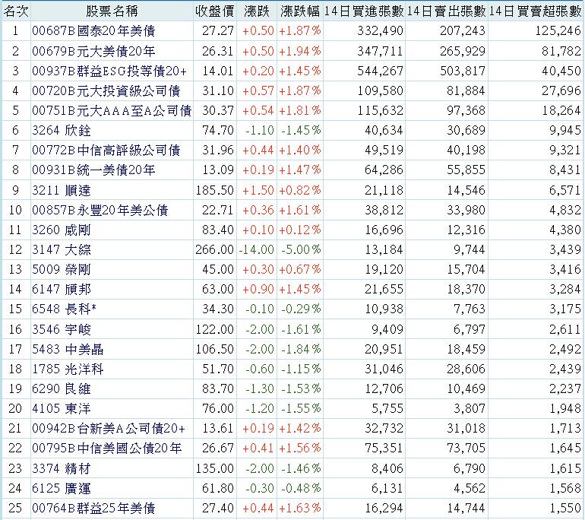The width and height of the screenshot is (585, 520).
Task: Click the 14日賣出張數 column header
Action: (x=447, y=11)
